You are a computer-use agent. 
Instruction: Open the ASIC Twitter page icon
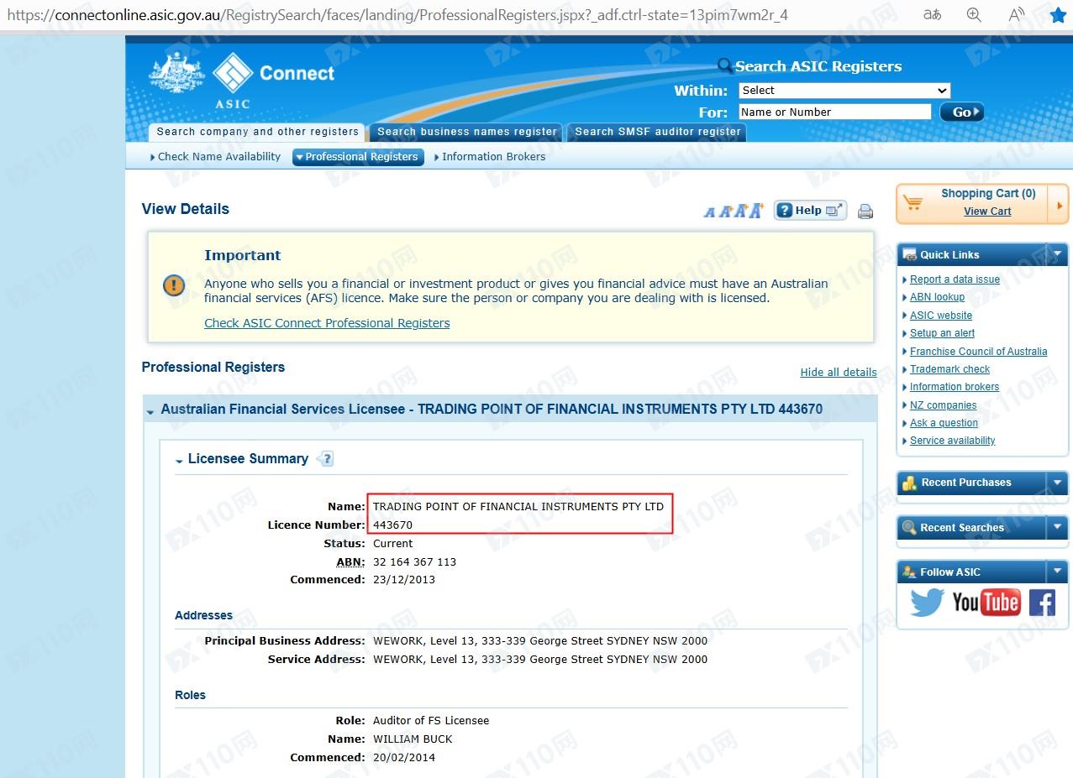[927, 602]
